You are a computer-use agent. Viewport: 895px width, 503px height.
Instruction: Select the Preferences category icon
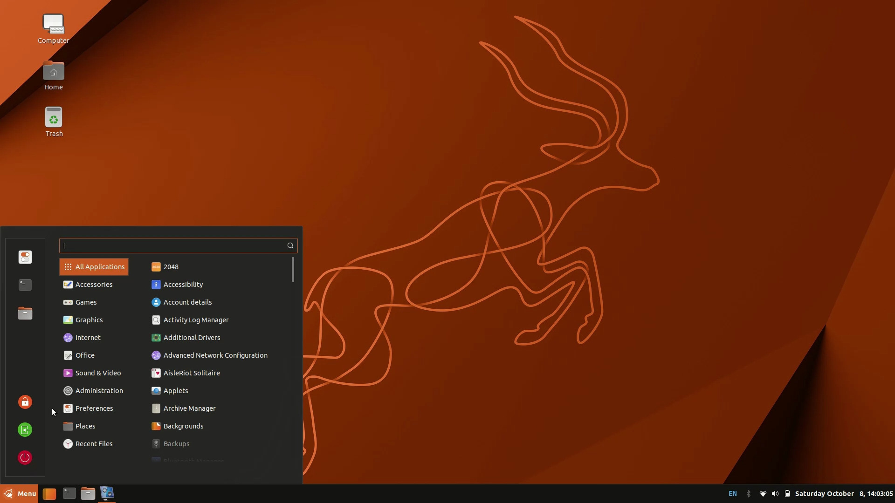click(x=68, y=408)
